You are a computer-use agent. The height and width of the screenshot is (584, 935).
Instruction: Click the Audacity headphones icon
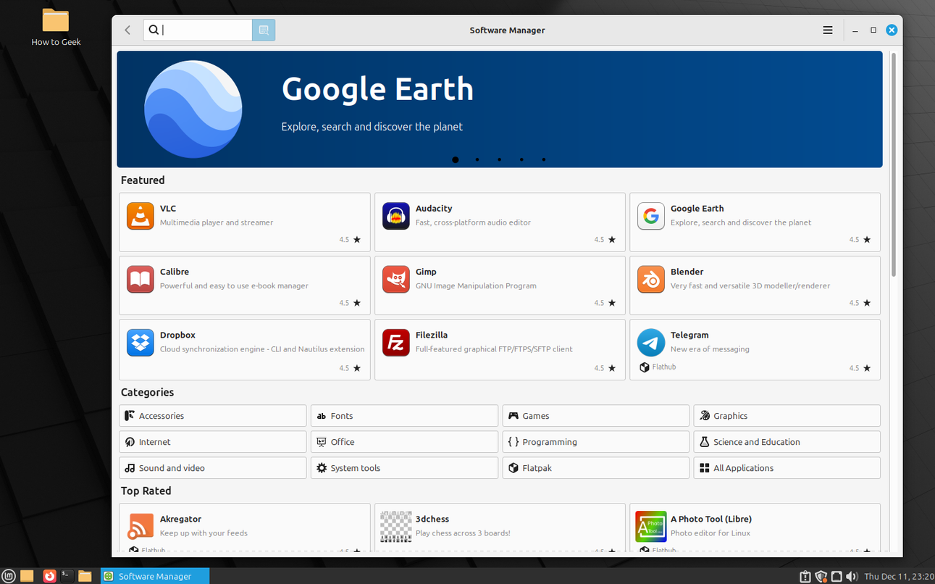[x=395, y=216]
